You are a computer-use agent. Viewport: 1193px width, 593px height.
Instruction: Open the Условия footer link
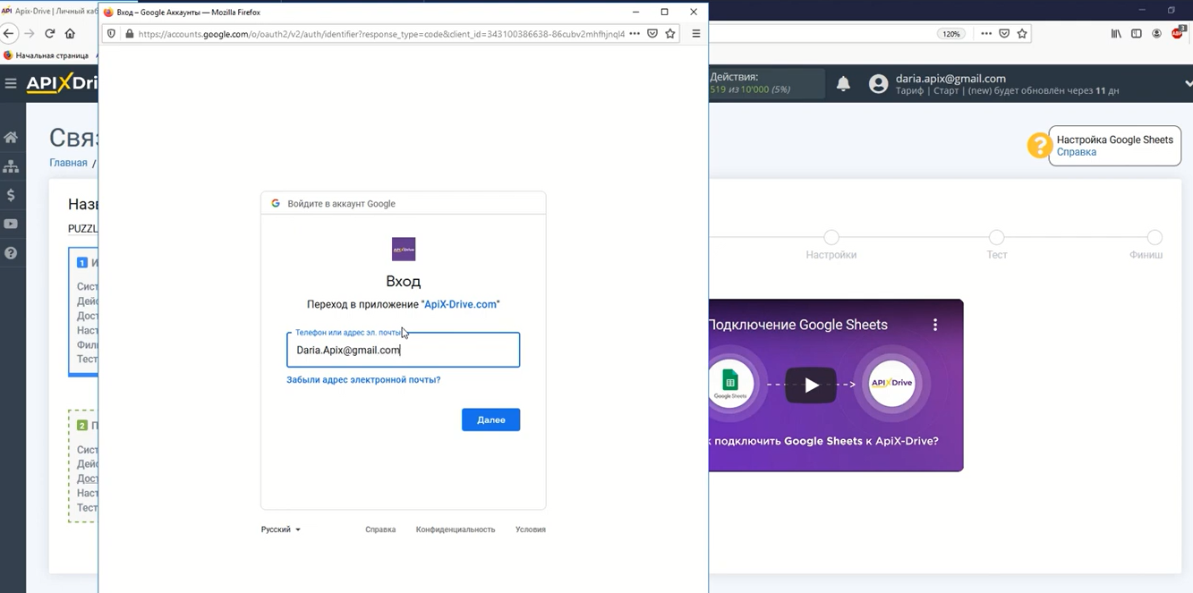(531, 529)
